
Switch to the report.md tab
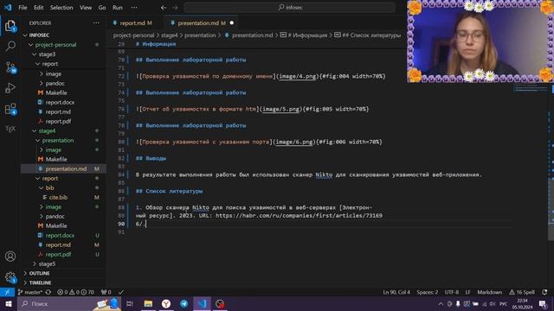[x=132, y=23]
